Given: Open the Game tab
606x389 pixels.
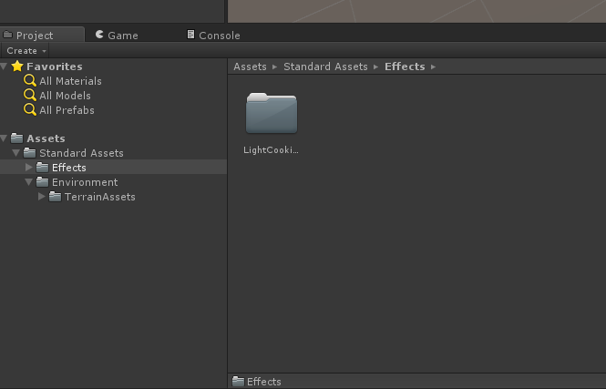Looking at the screenshot, I should point(117,36).
